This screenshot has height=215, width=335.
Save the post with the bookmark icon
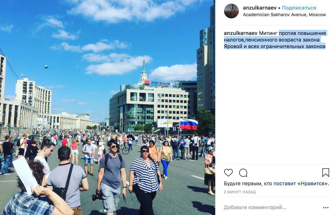click(x=326, y=173)
